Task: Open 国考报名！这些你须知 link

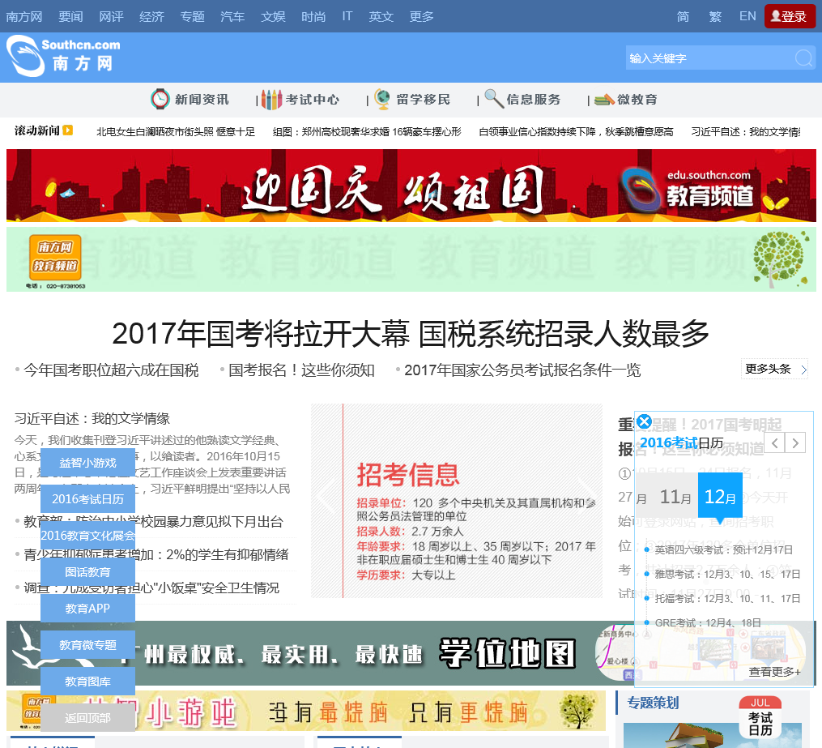Action: click(x=301, y=370)
